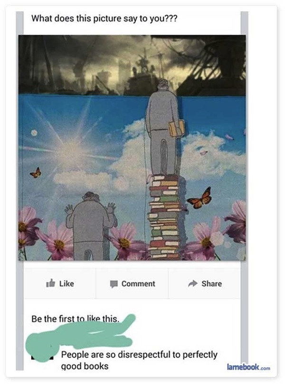Click the tall stack of books in picture
Screen dimensions: 285x385
[164, 217]
